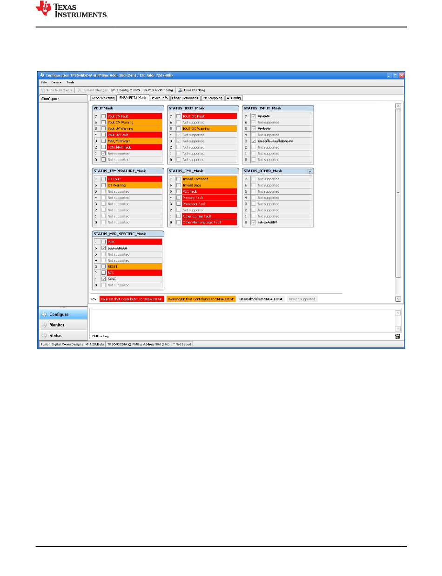Click the Status panel icon in sidebar
This screenshot has height=576, width=442.
point(45,336)
